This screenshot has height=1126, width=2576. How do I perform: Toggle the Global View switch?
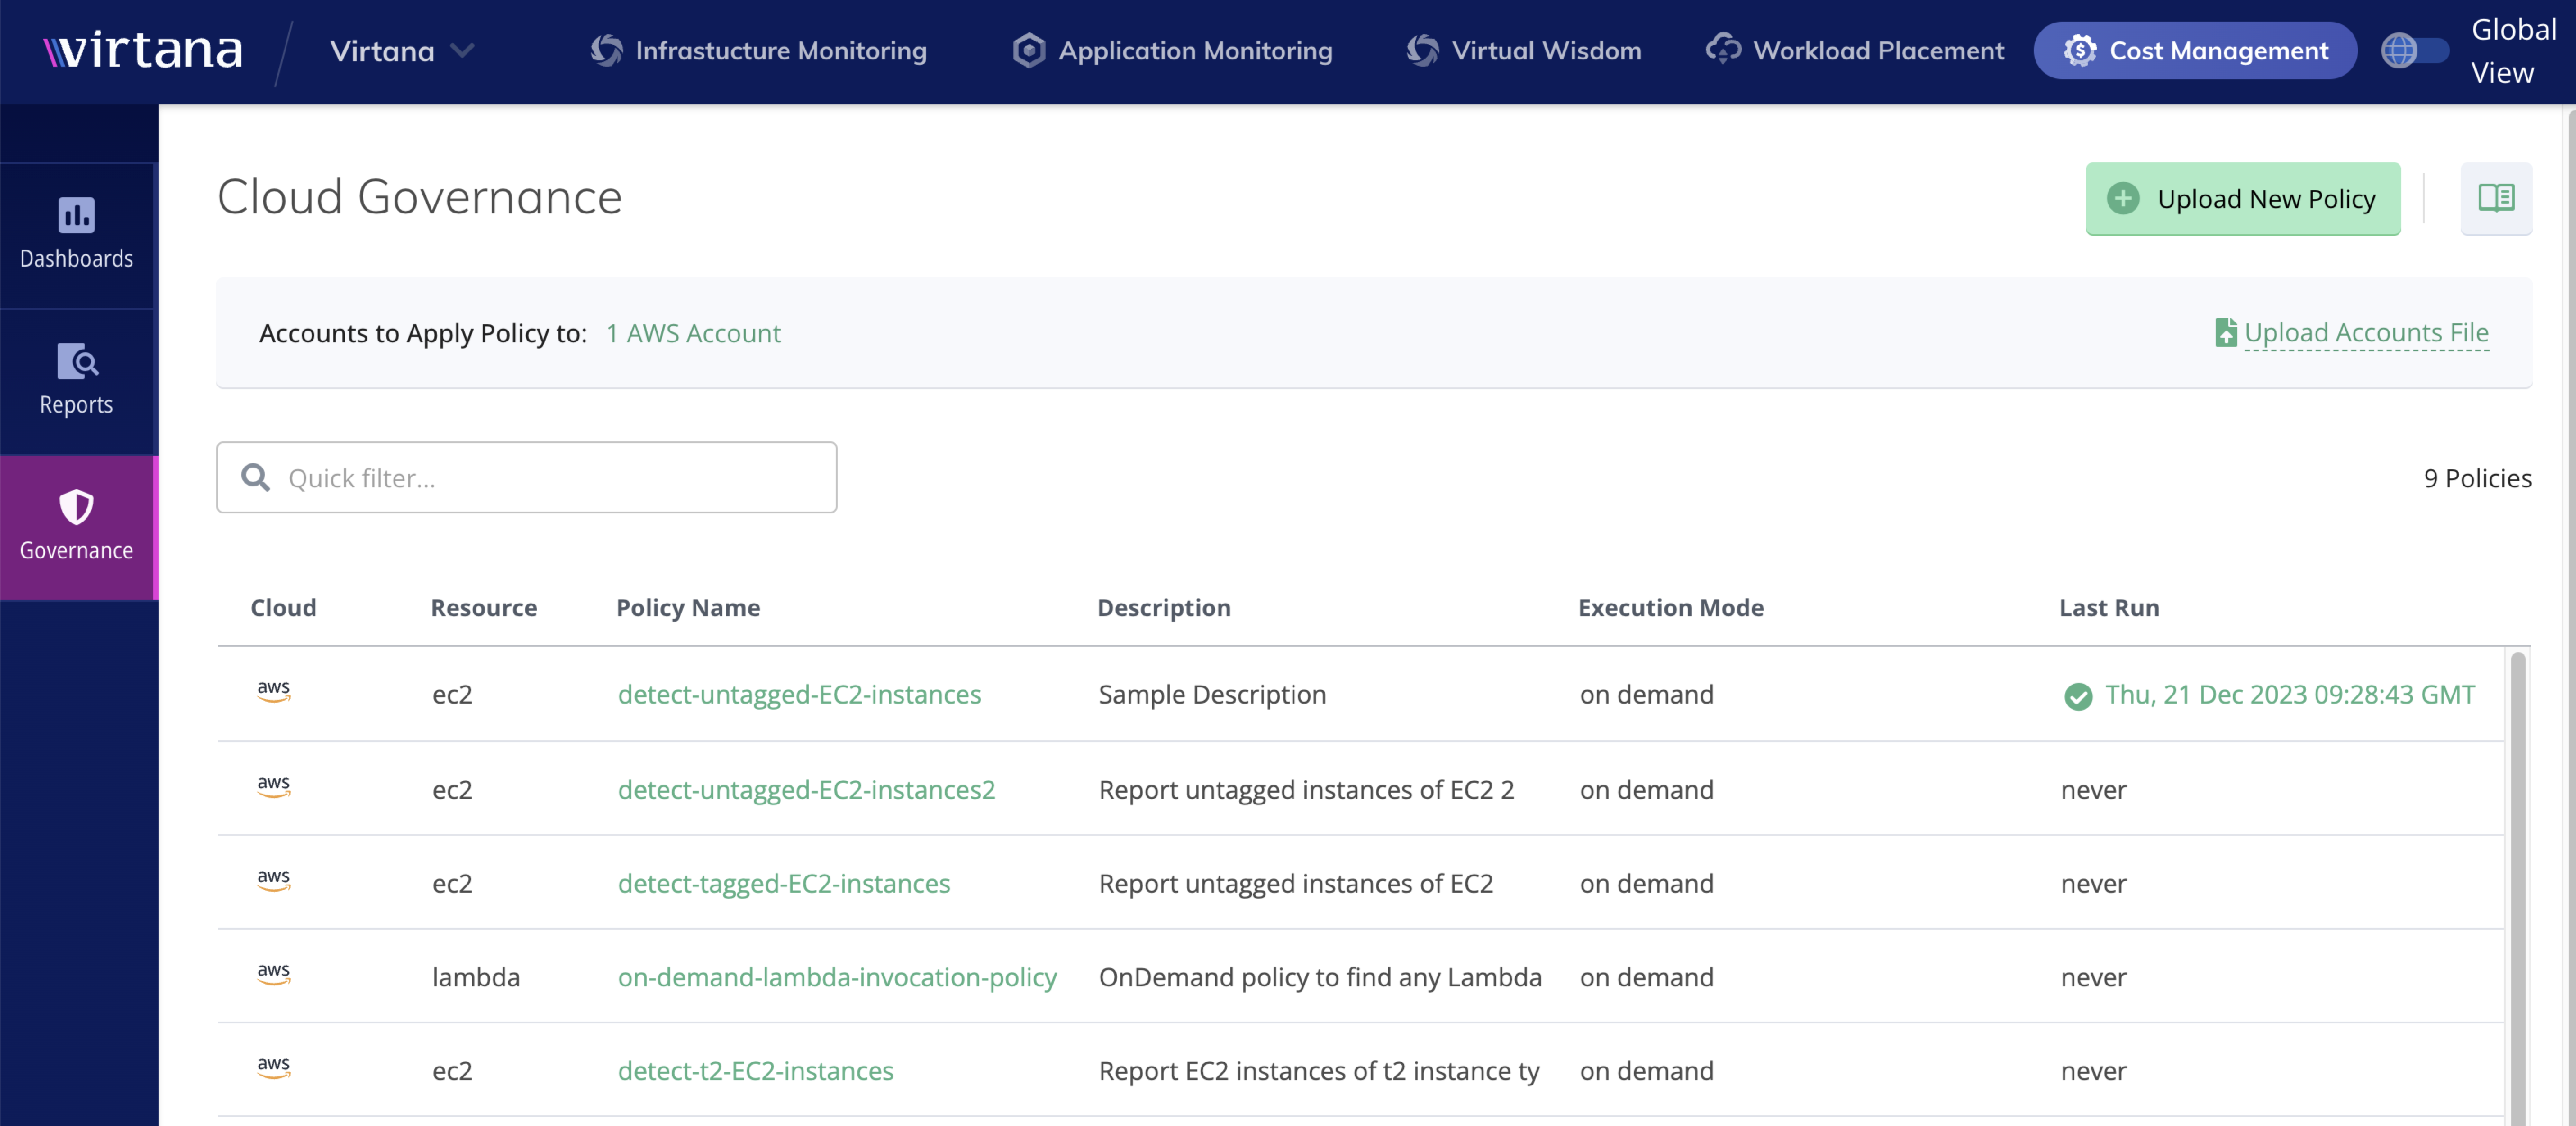click(x=2414, y=51)
